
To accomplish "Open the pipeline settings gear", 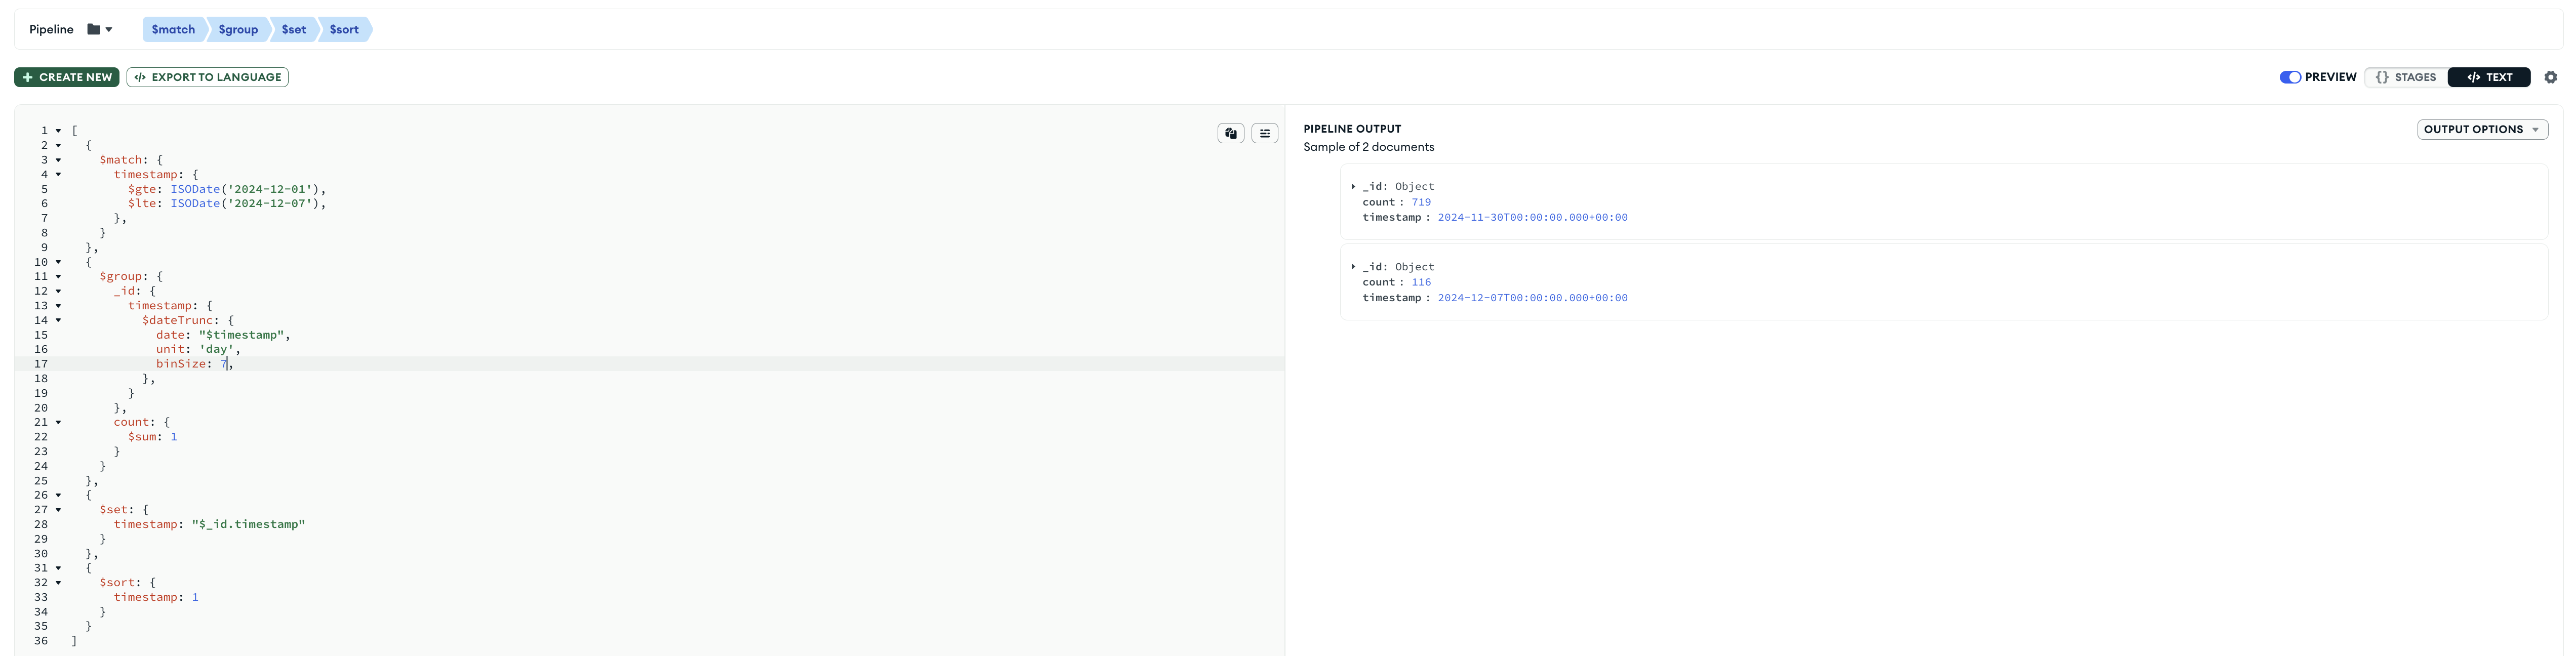I will [x=2550, y=77].
